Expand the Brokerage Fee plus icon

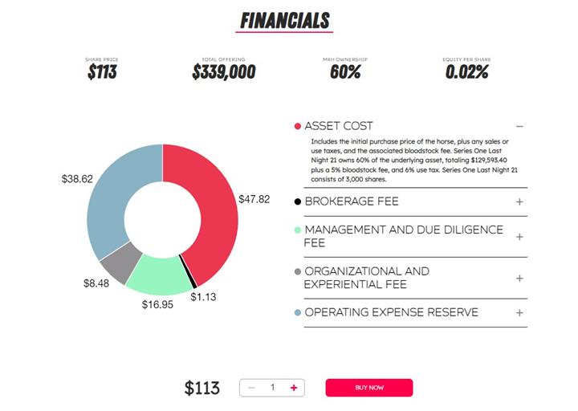(519, 201)
